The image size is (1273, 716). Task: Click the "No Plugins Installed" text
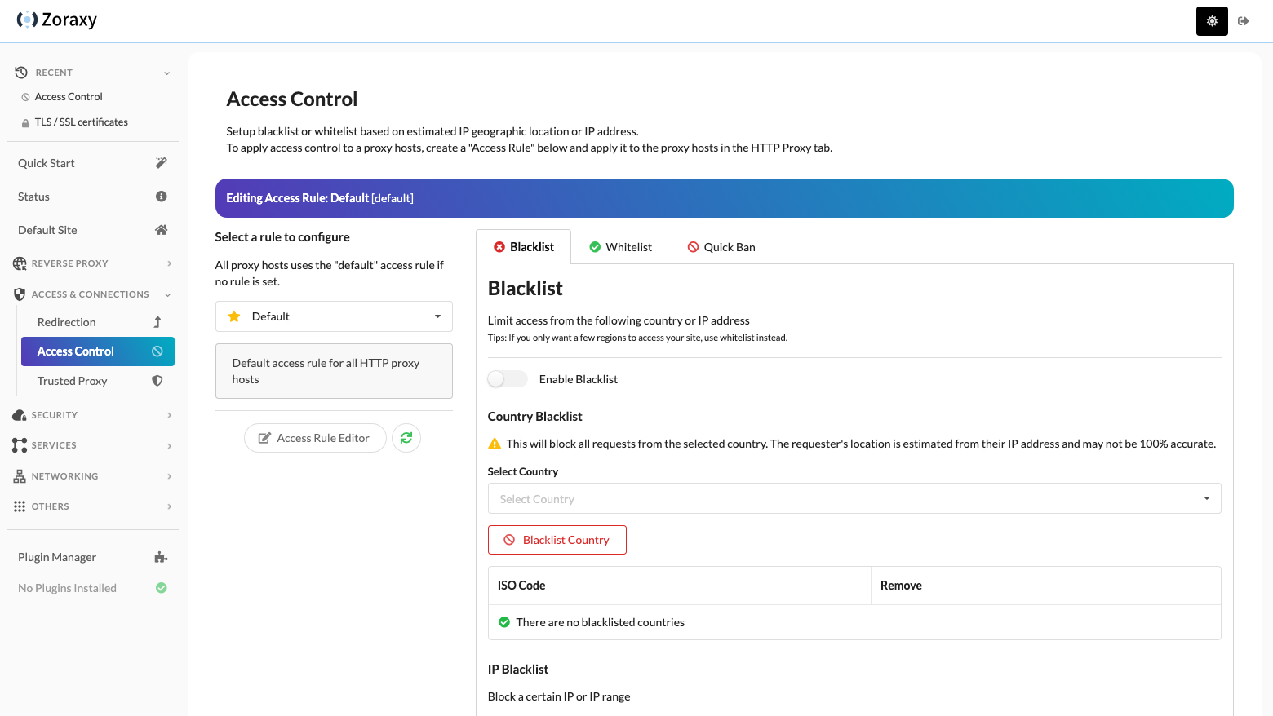[67, 588]
